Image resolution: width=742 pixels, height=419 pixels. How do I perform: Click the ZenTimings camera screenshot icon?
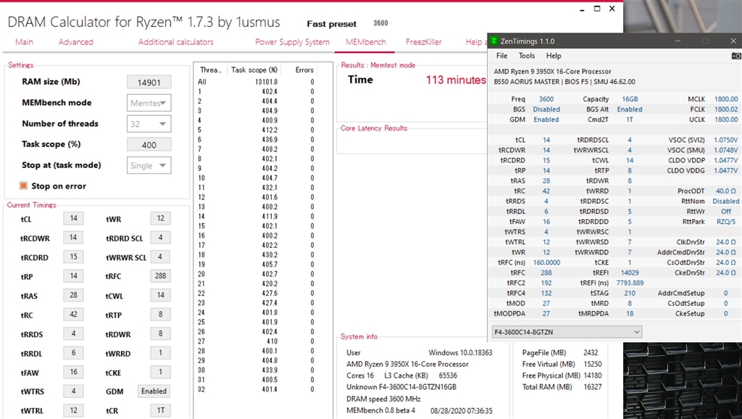click(736, 56)
